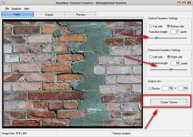Click the application icon in title bar

pos(3,3)
